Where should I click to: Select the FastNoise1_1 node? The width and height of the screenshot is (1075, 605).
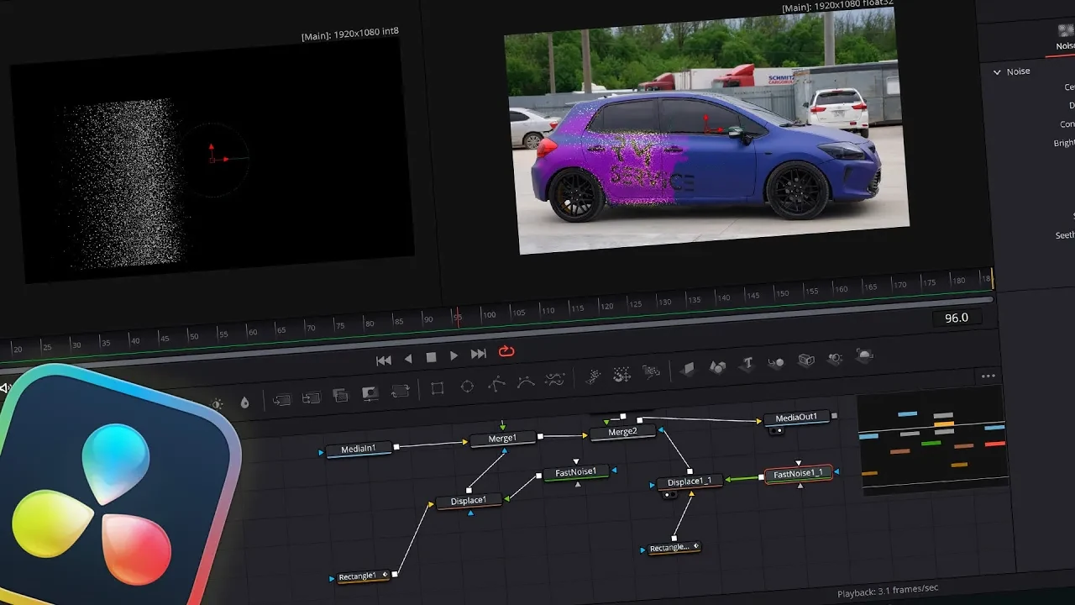click(799, 474)
